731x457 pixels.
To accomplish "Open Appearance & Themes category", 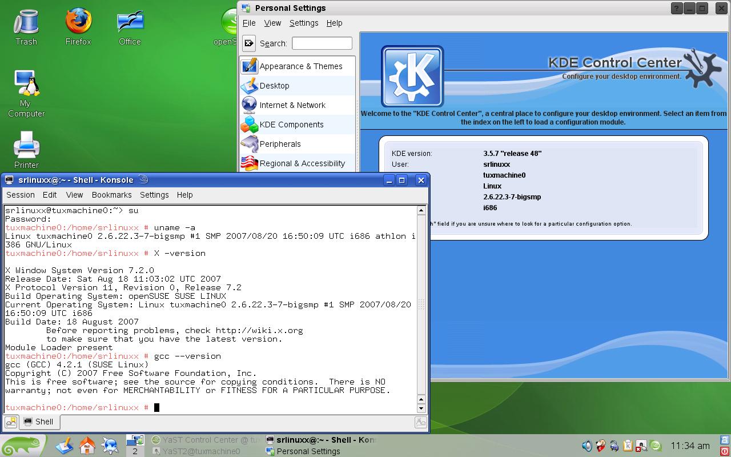I will click(x=298, y=66).
